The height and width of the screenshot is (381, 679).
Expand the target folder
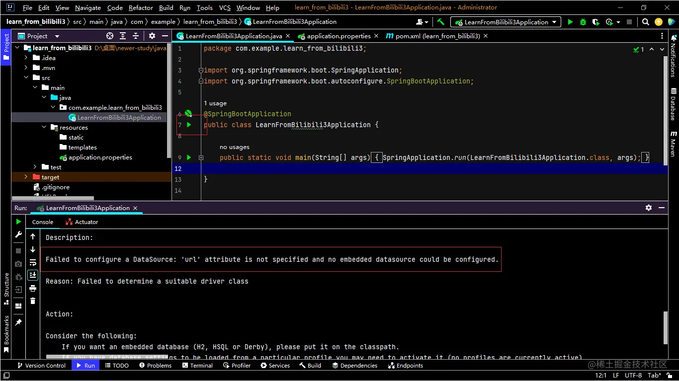click(26, 177)
